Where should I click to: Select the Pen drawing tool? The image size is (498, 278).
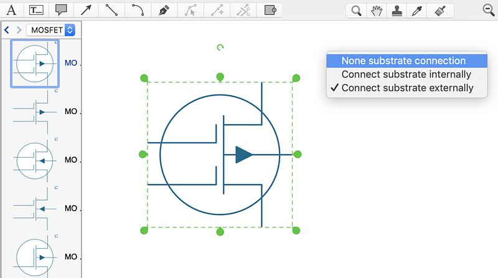pos(164,10)
